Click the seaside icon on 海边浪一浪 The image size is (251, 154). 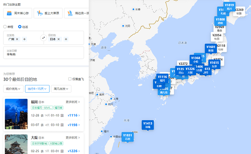pyautogui.click(x=70, y=13)
